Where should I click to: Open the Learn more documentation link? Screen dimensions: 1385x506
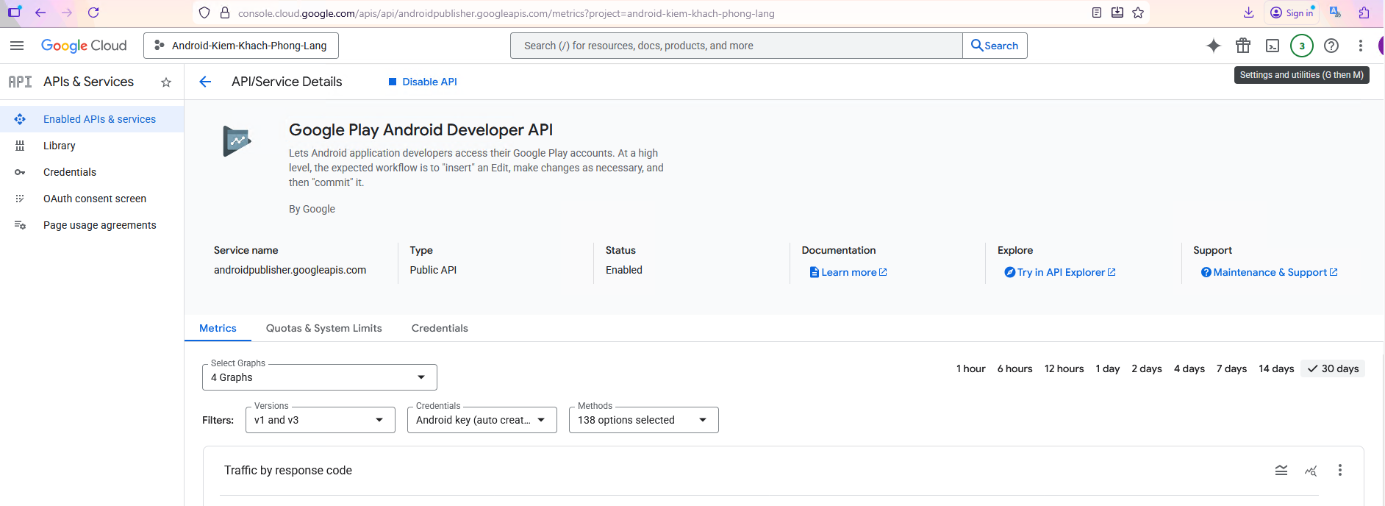[x=848, y=272]
